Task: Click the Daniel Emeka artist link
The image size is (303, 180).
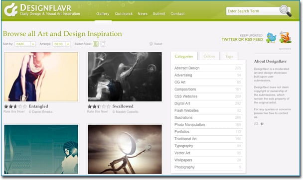Action: [x=40, y=112]
